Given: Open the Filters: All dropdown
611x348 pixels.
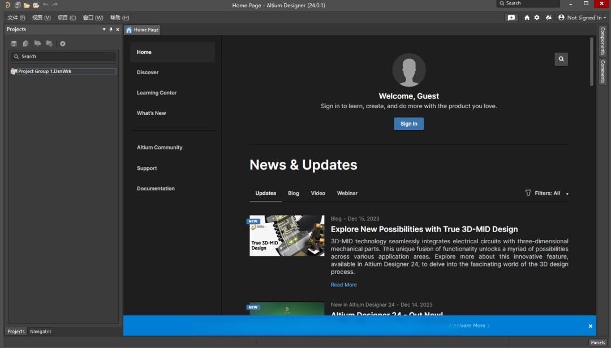Looking at the screenshot, I should (x=547, y=194).
